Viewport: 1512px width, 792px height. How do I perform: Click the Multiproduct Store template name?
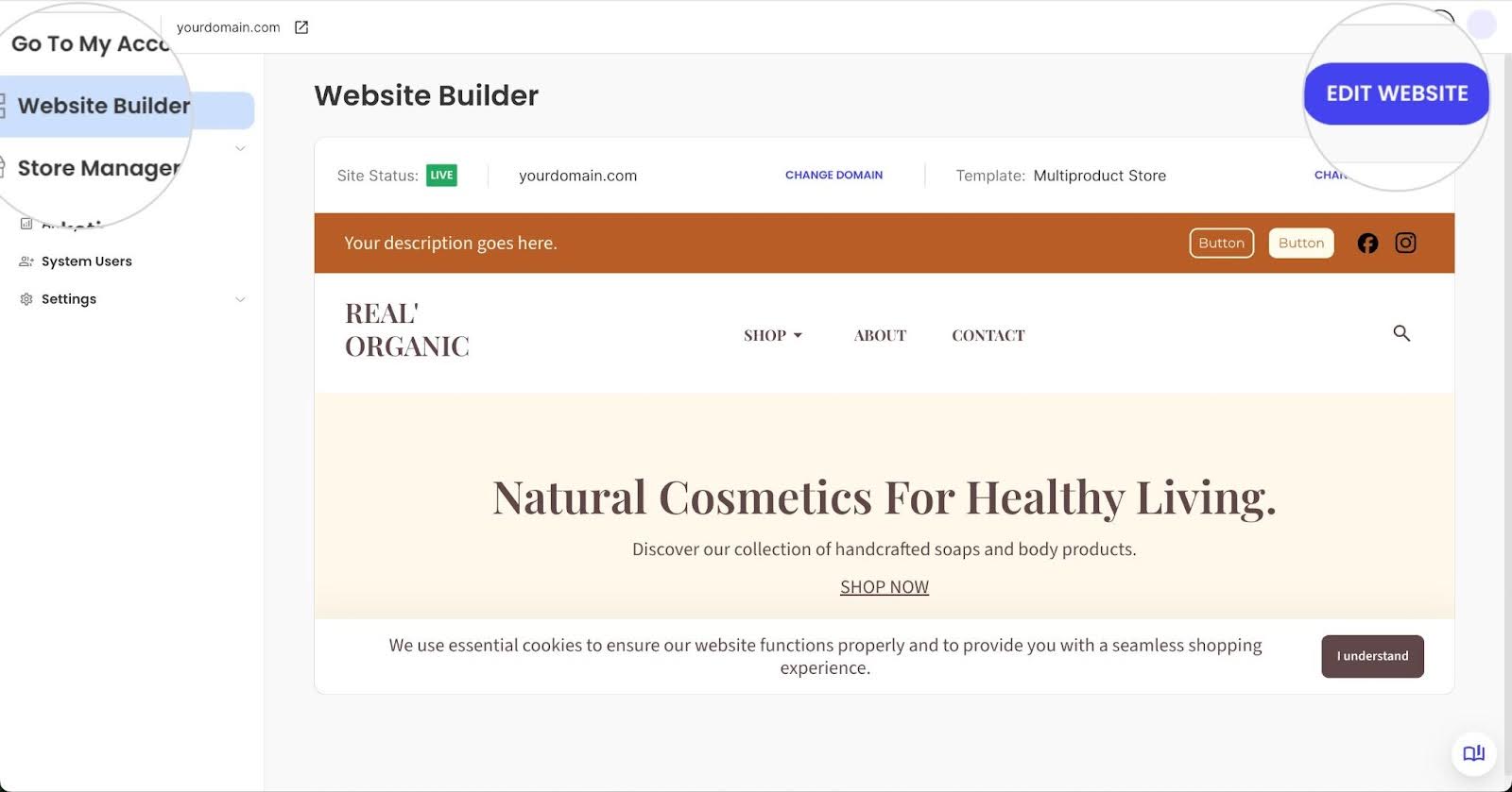(1100, 176)
